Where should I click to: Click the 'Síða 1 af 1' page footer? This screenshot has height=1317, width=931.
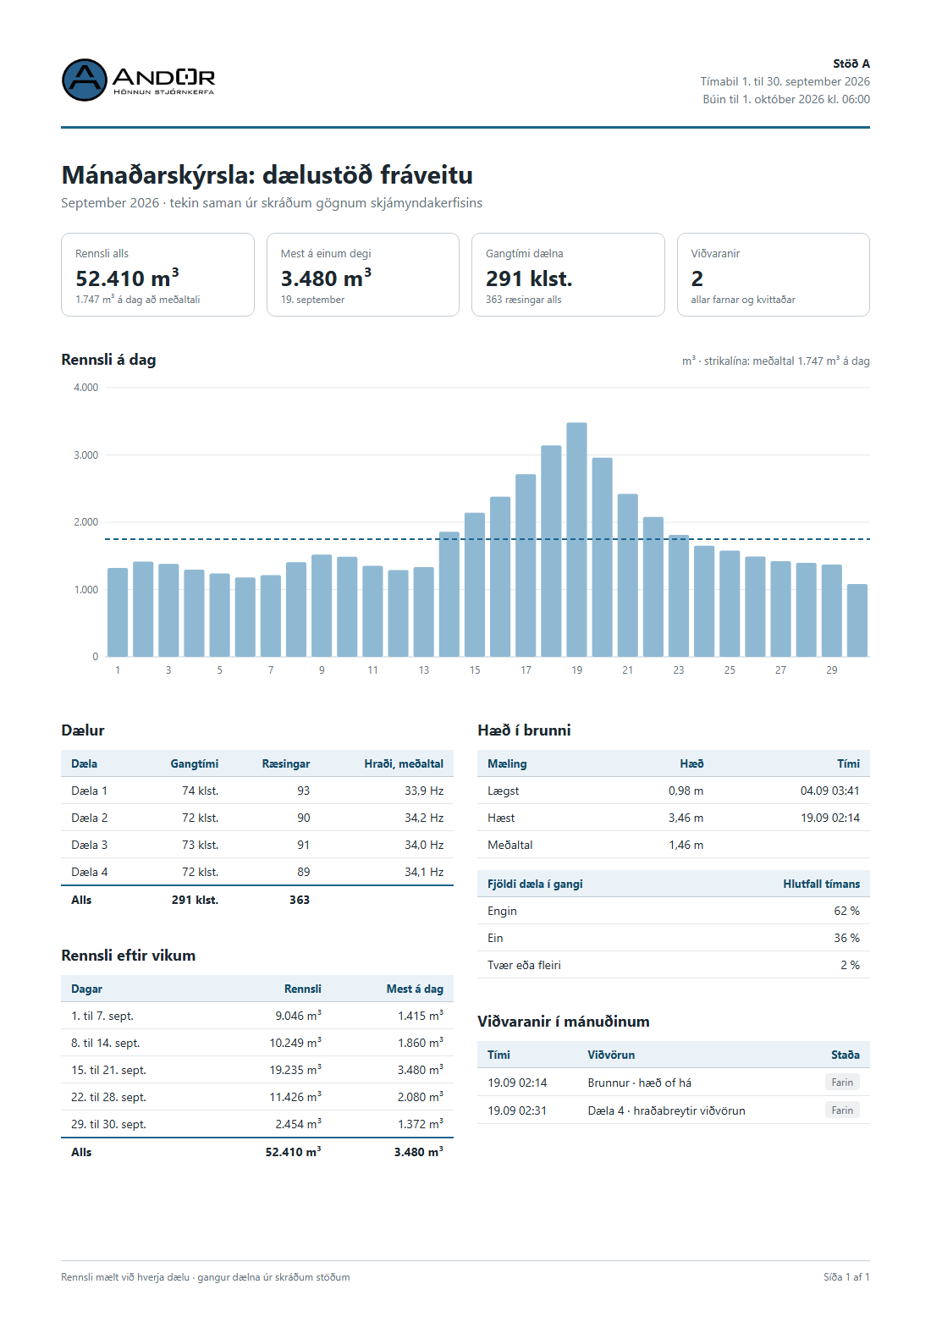846,1277
